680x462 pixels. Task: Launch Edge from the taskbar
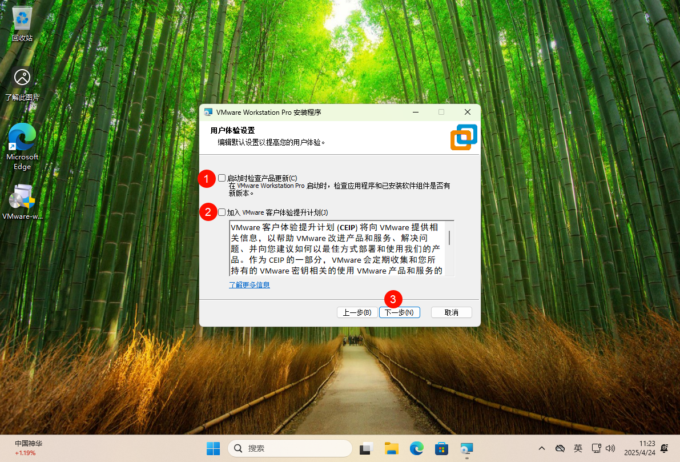click(417, 448)
